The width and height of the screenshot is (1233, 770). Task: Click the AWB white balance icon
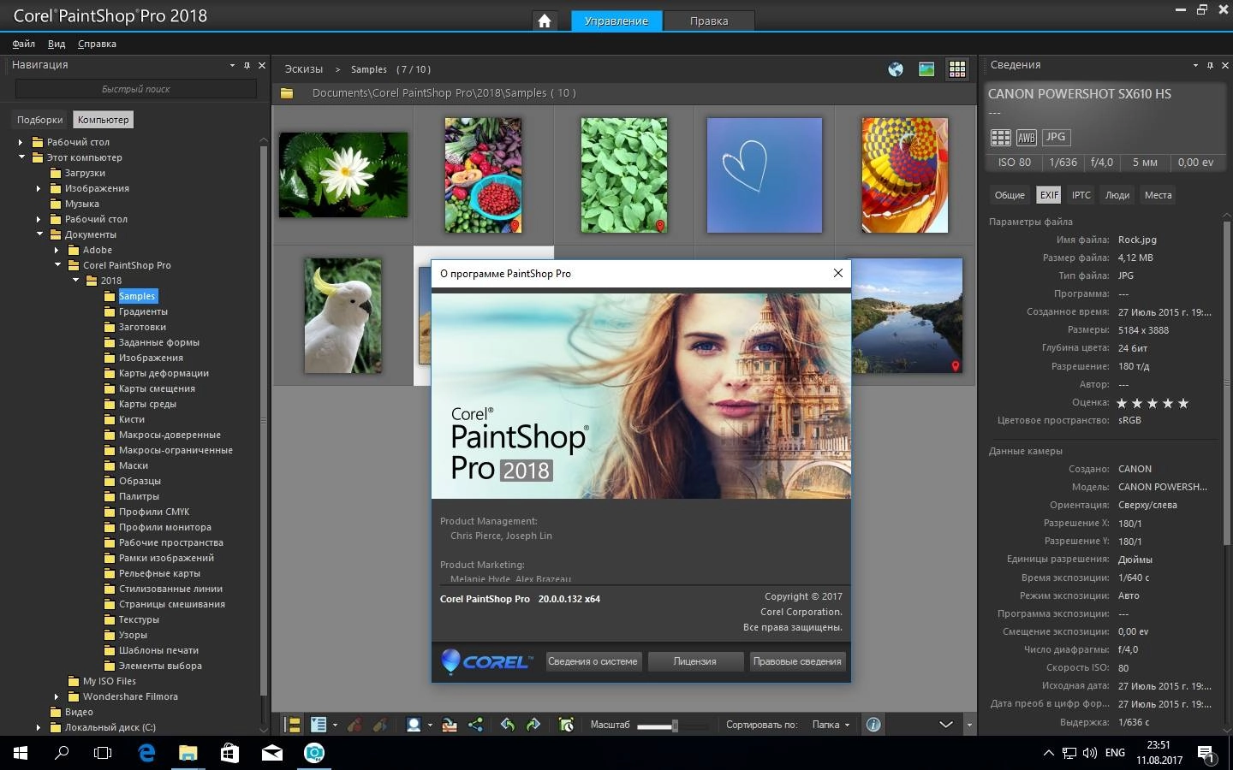tap(1027, 137)
